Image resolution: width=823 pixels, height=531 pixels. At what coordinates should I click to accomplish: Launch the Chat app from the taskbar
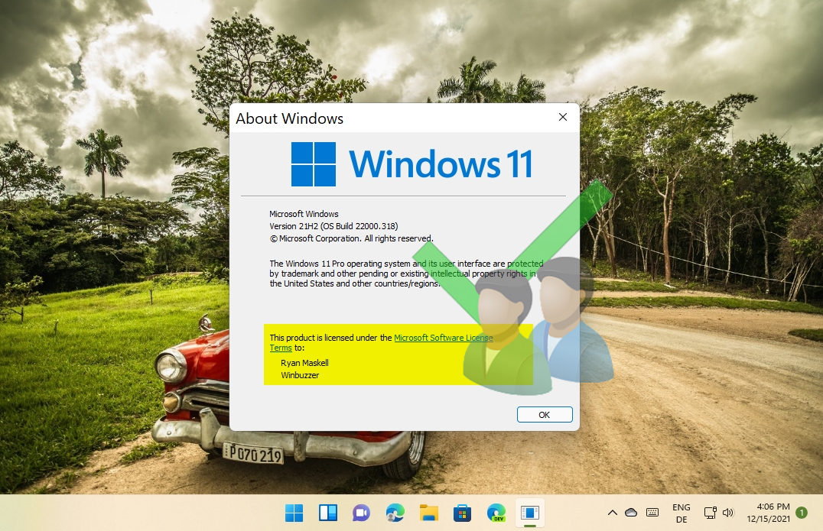pyautogui.click(x=361, y=513)
